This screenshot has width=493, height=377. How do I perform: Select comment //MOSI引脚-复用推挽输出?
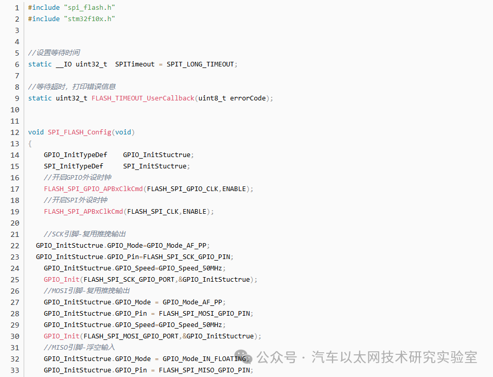coord(87,290)
